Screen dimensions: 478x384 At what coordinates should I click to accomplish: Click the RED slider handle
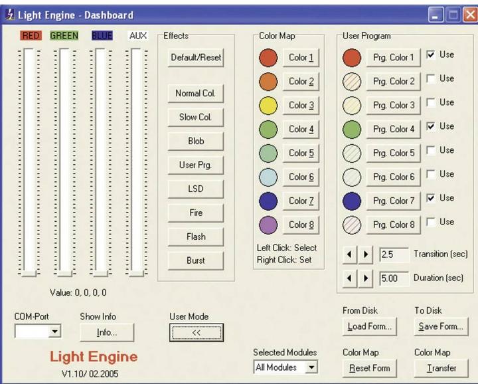click(x=29, y=273)
